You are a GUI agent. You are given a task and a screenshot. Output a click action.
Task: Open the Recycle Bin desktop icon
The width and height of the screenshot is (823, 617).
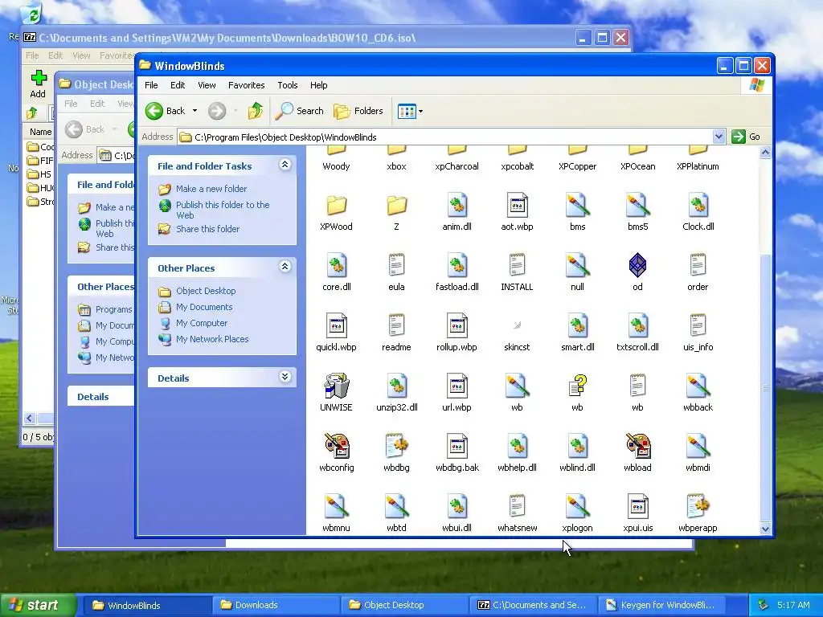coord(31,13)
